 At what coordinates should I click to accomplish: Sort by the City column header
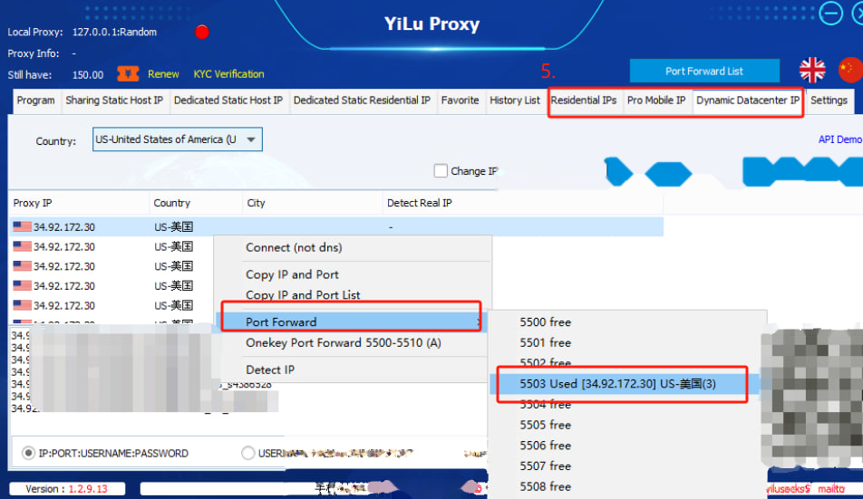click(313, 203)
